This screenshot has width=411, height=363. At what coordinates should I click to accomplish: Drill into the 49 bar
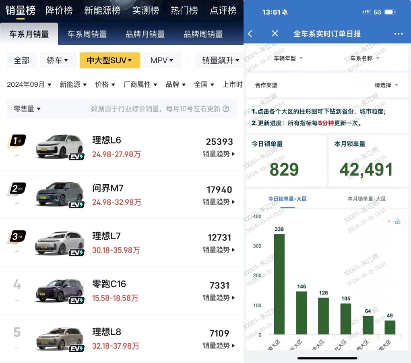(390, 327)
